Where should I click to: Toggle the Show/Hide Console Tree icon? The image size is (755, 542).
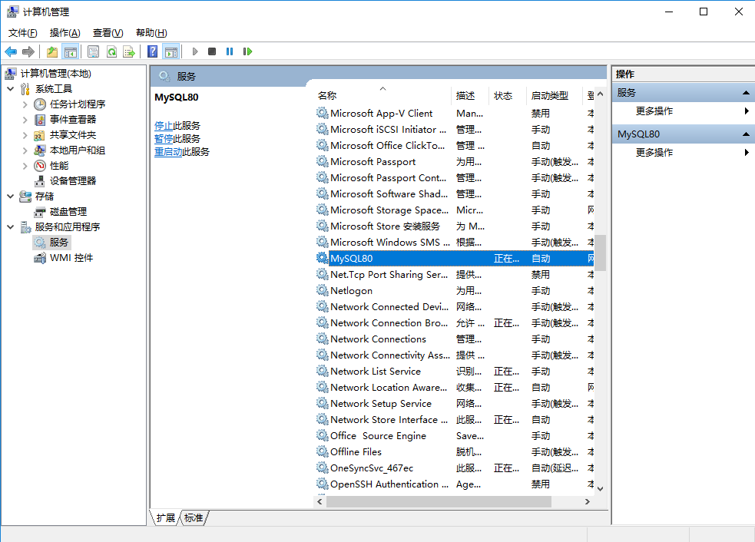tap(71, 51)
